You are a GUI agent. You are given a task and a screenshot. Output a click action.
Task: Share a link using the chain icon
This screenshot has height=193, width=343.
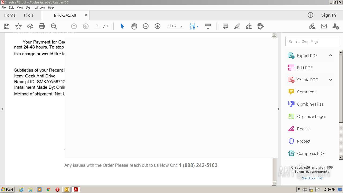[312, 26]
